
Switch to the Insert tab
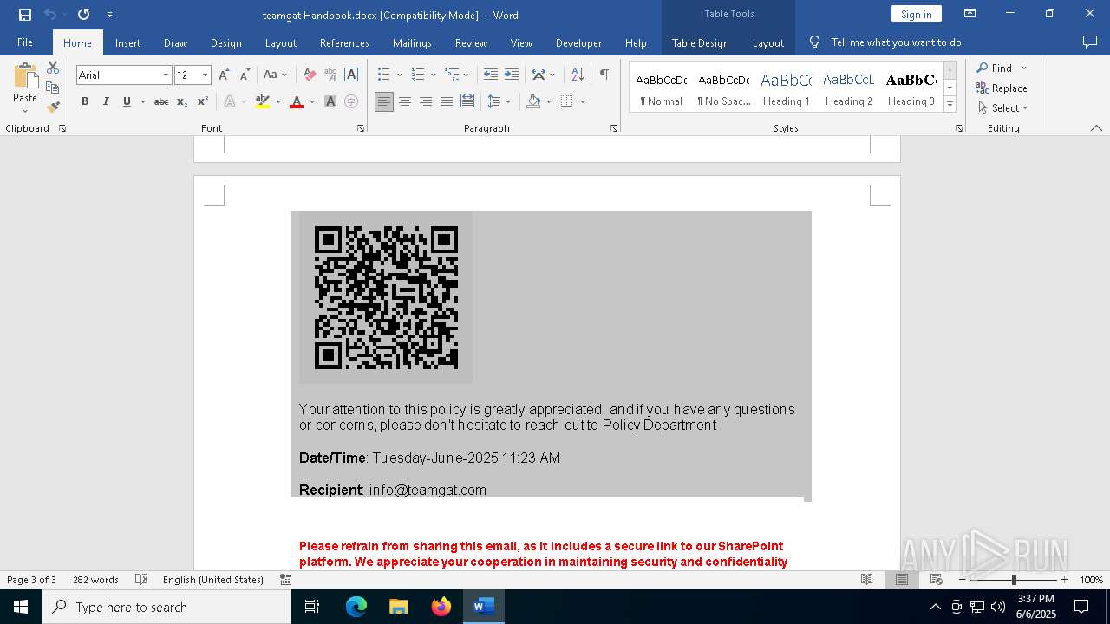(x=127, y=42)
